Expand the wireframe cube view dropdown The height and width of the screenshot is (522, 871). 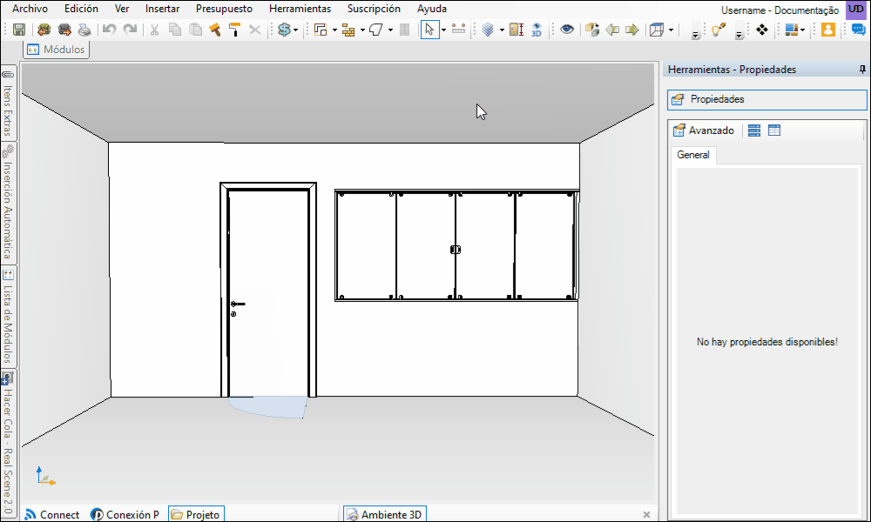(672, 30)
